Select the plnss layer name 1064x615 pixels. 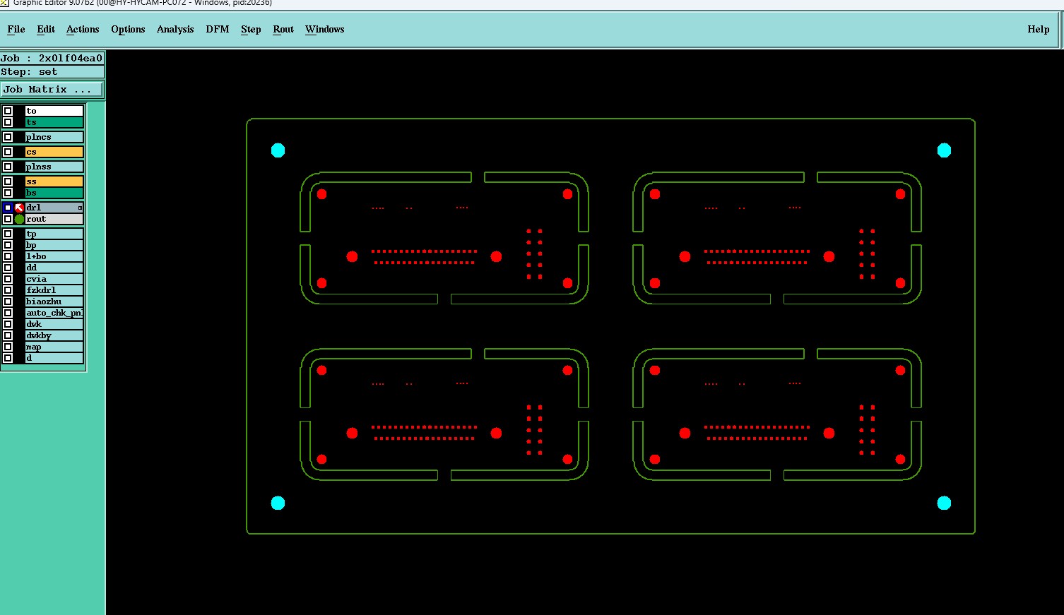pos(54,167)
